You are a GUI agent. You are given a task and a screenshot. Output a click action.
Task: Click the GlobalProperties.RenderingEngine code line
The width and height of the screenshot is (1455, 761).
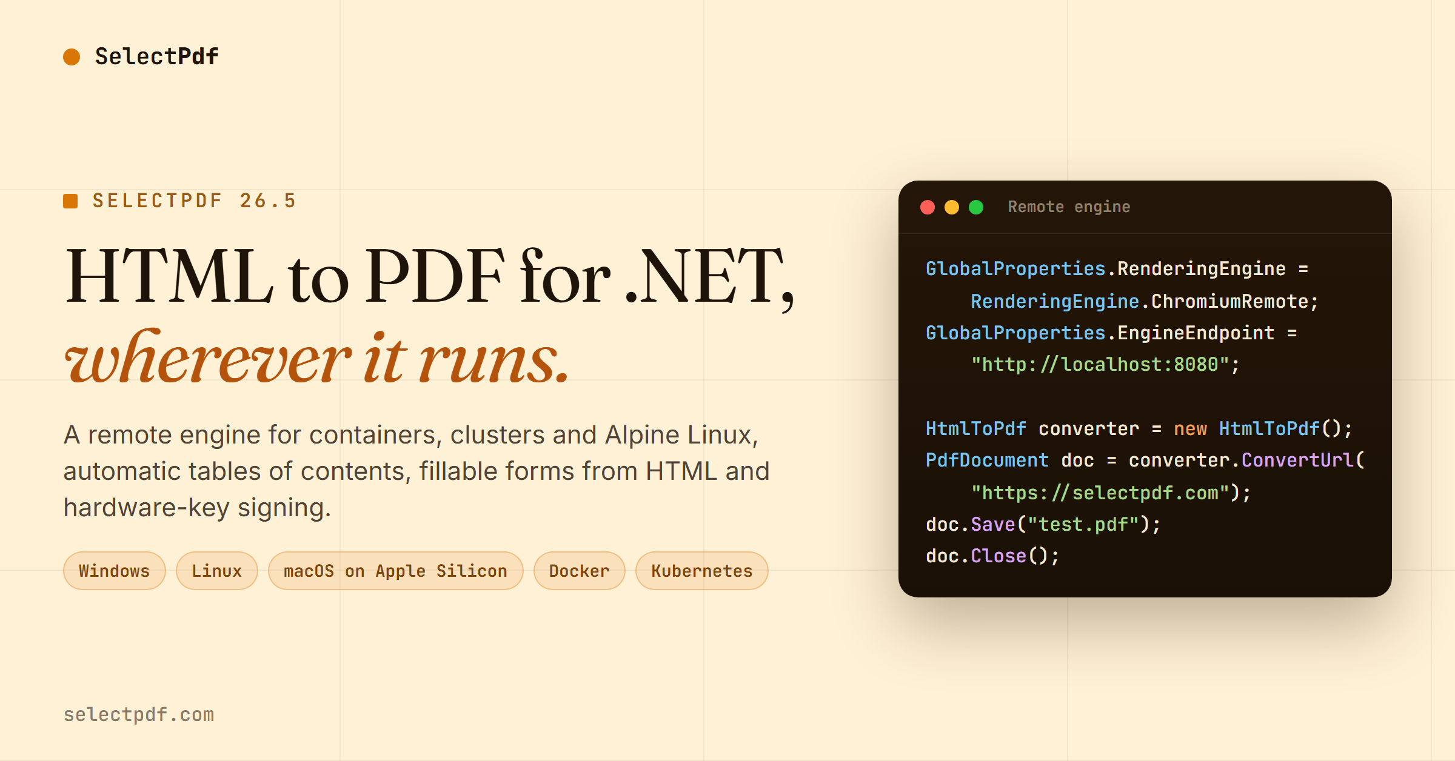(1117, 268)
